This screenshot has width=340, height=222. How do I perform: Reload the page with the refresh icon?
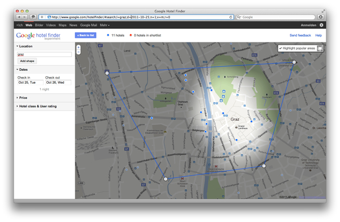(231, 17)
